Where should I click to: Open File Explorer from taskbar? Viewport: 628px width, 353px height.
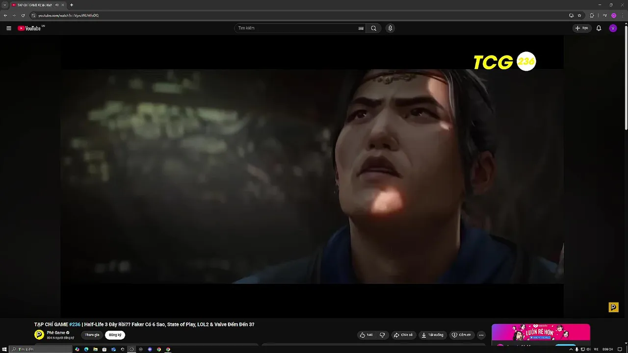pyautogui.click(x=95, y=350)
